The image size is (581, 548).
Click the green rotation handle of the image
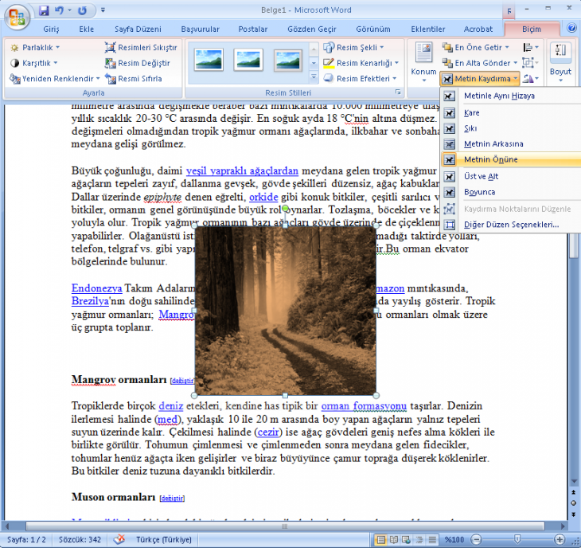click(x=285, y=209)
